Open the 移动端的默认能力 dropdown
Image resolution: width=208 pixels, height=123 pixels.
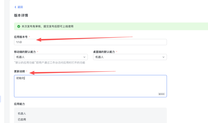[51, 57]
